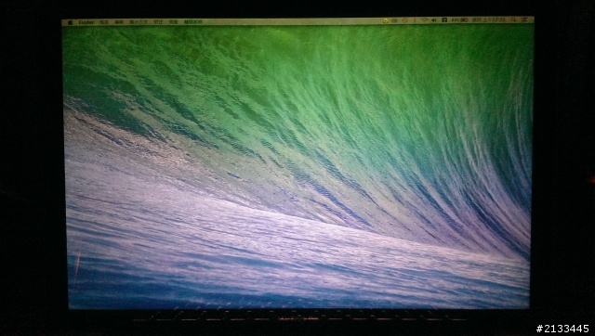Open the 輔助說明 (Help) menu
Image resolution: width=595 pixels, height=336 pixels.
(x=193, y=22)
